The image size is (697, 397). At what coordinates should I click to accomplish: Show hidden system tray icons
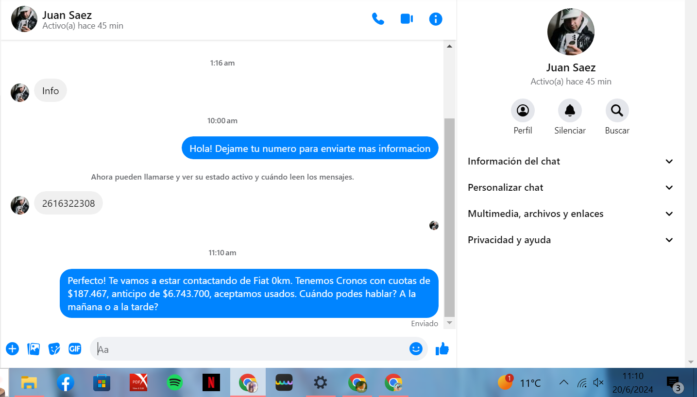(564, 382)
